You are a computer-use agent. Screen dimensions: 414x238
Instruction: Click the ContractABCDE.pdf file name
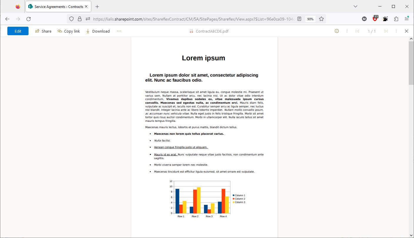(212, 31)
